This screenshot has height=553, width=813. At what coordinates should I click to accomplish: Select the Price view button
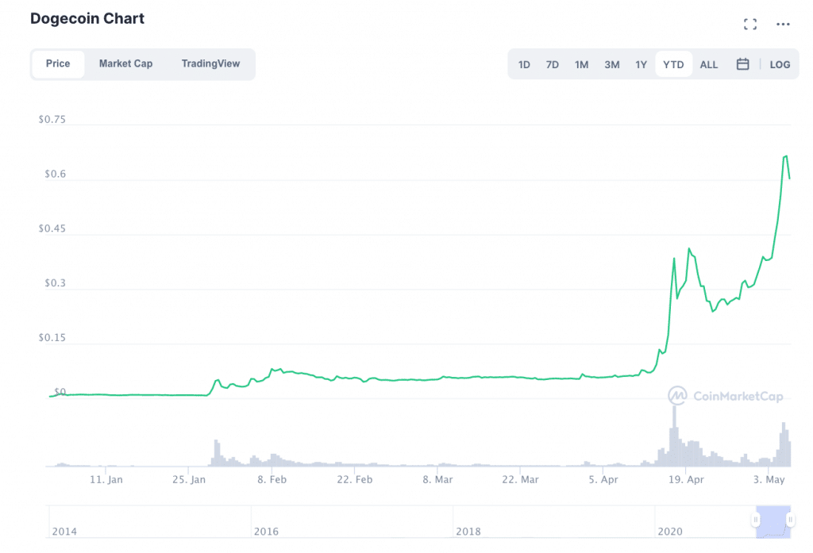click(x=58, y=63)
